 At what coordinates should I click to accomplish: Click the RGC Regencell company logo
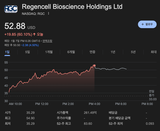(x=11, y=9)
